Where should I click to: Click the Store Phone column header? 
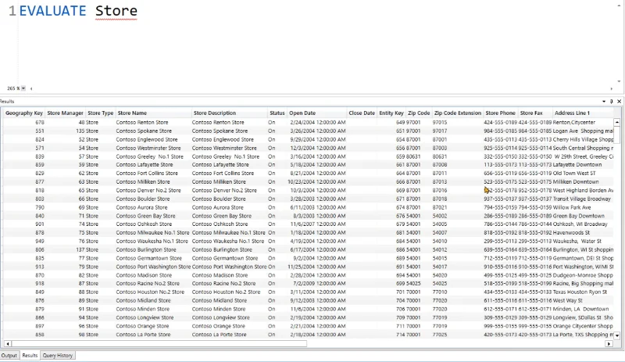500,113
